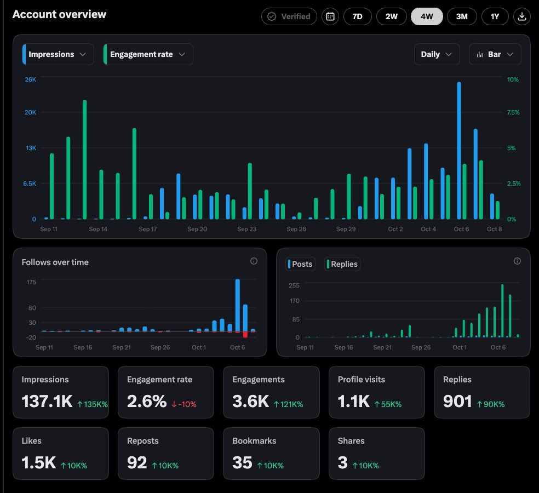Click the Engagements 3.6K card
The image size is (539, 493).
click(271, 392)
